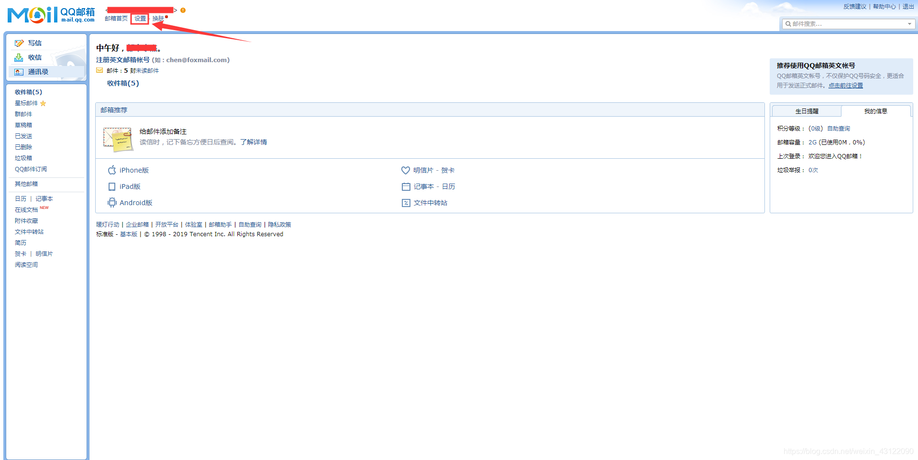Open 附件收藏 in the sidebar

coord(26,221)
